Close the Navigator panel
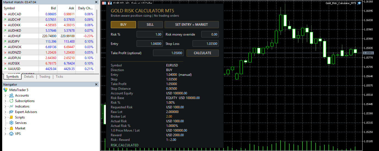Screen dimensions: 379x151 tap(96, 85)
